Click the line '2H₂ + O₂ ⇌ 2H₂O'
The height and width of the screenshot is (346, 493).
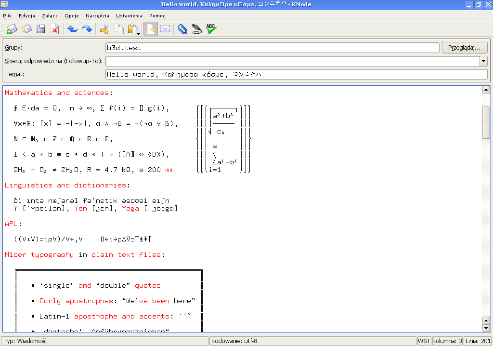click(48, 170)
